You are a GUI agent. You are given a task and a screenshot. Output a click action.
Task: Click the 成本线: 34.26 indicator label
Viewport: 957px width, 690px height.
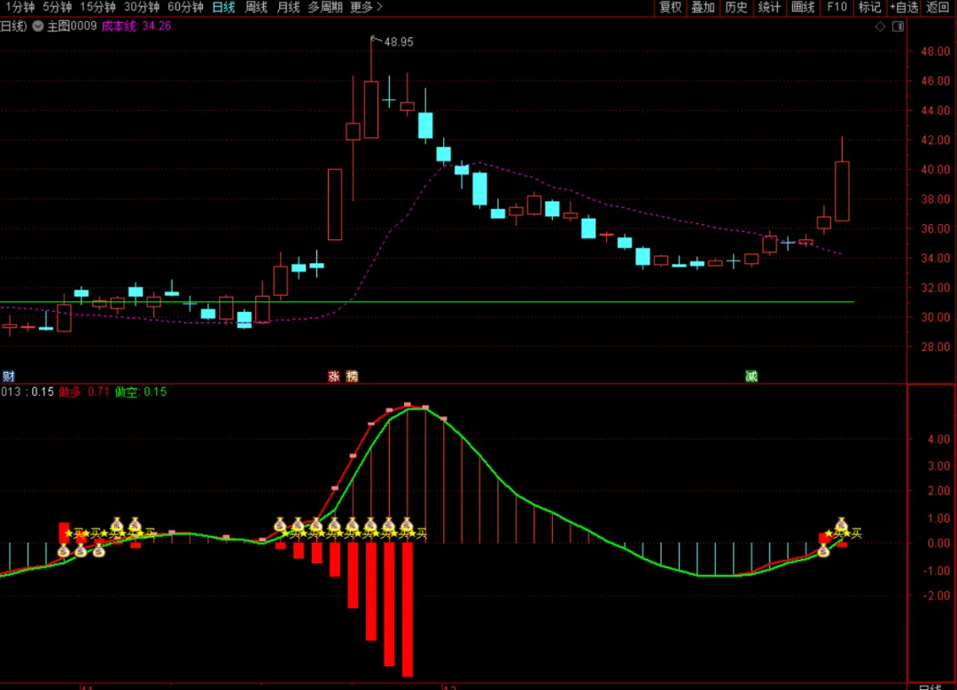tap(136, 27)
